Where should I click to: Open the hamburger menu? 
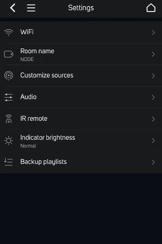click(x=31, y=8)
